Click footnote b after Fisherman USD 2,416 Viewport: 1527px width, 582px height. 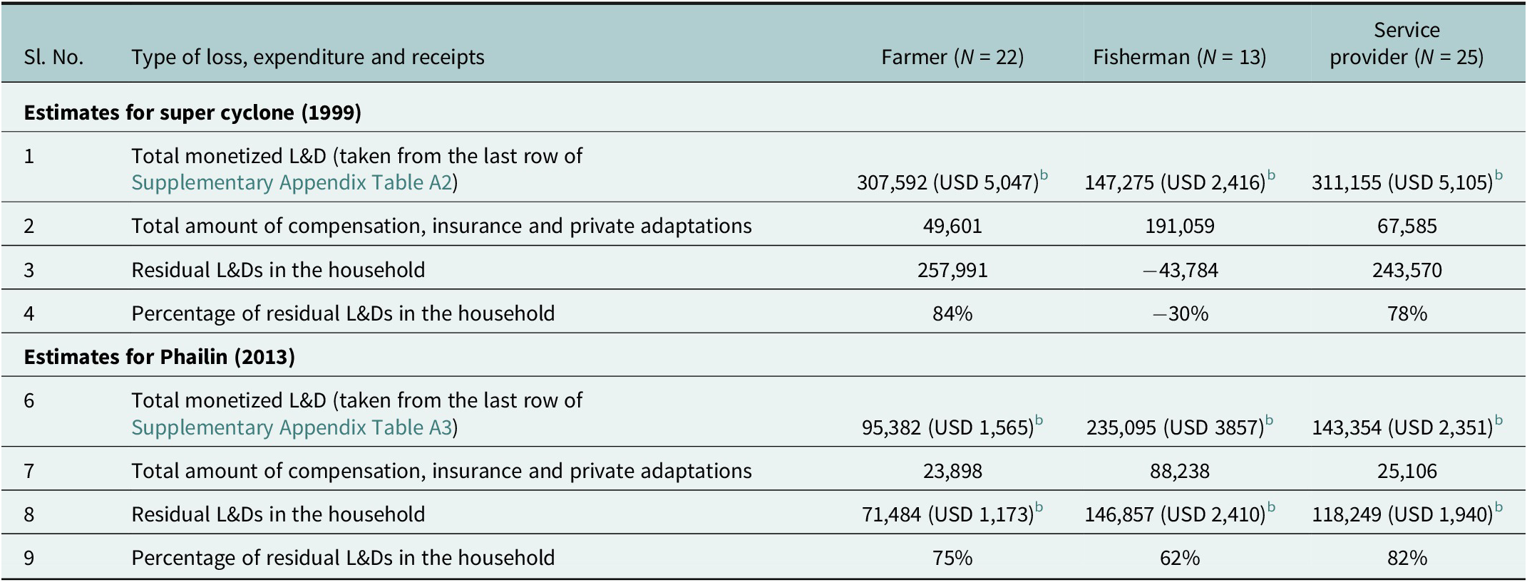click(1271, 176)
